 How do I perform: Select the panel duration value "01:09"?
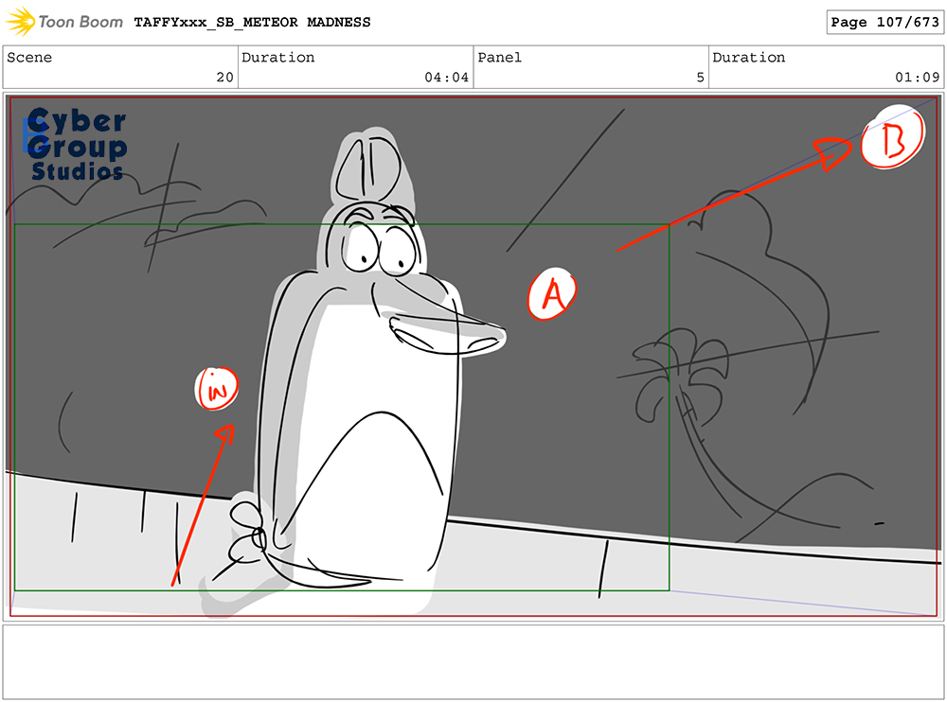(918, 78)
